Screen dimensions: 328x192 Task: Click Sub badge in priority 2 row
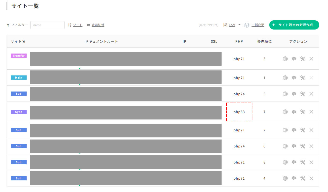pos(19,130)
